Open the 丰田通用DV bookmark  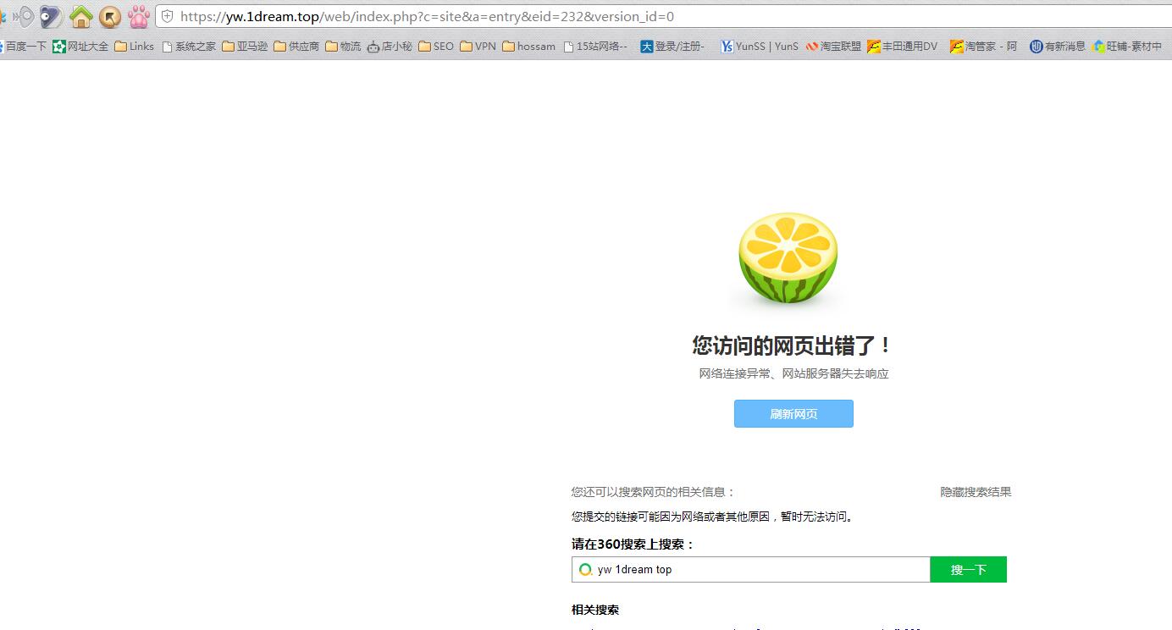tap(903, 47)
